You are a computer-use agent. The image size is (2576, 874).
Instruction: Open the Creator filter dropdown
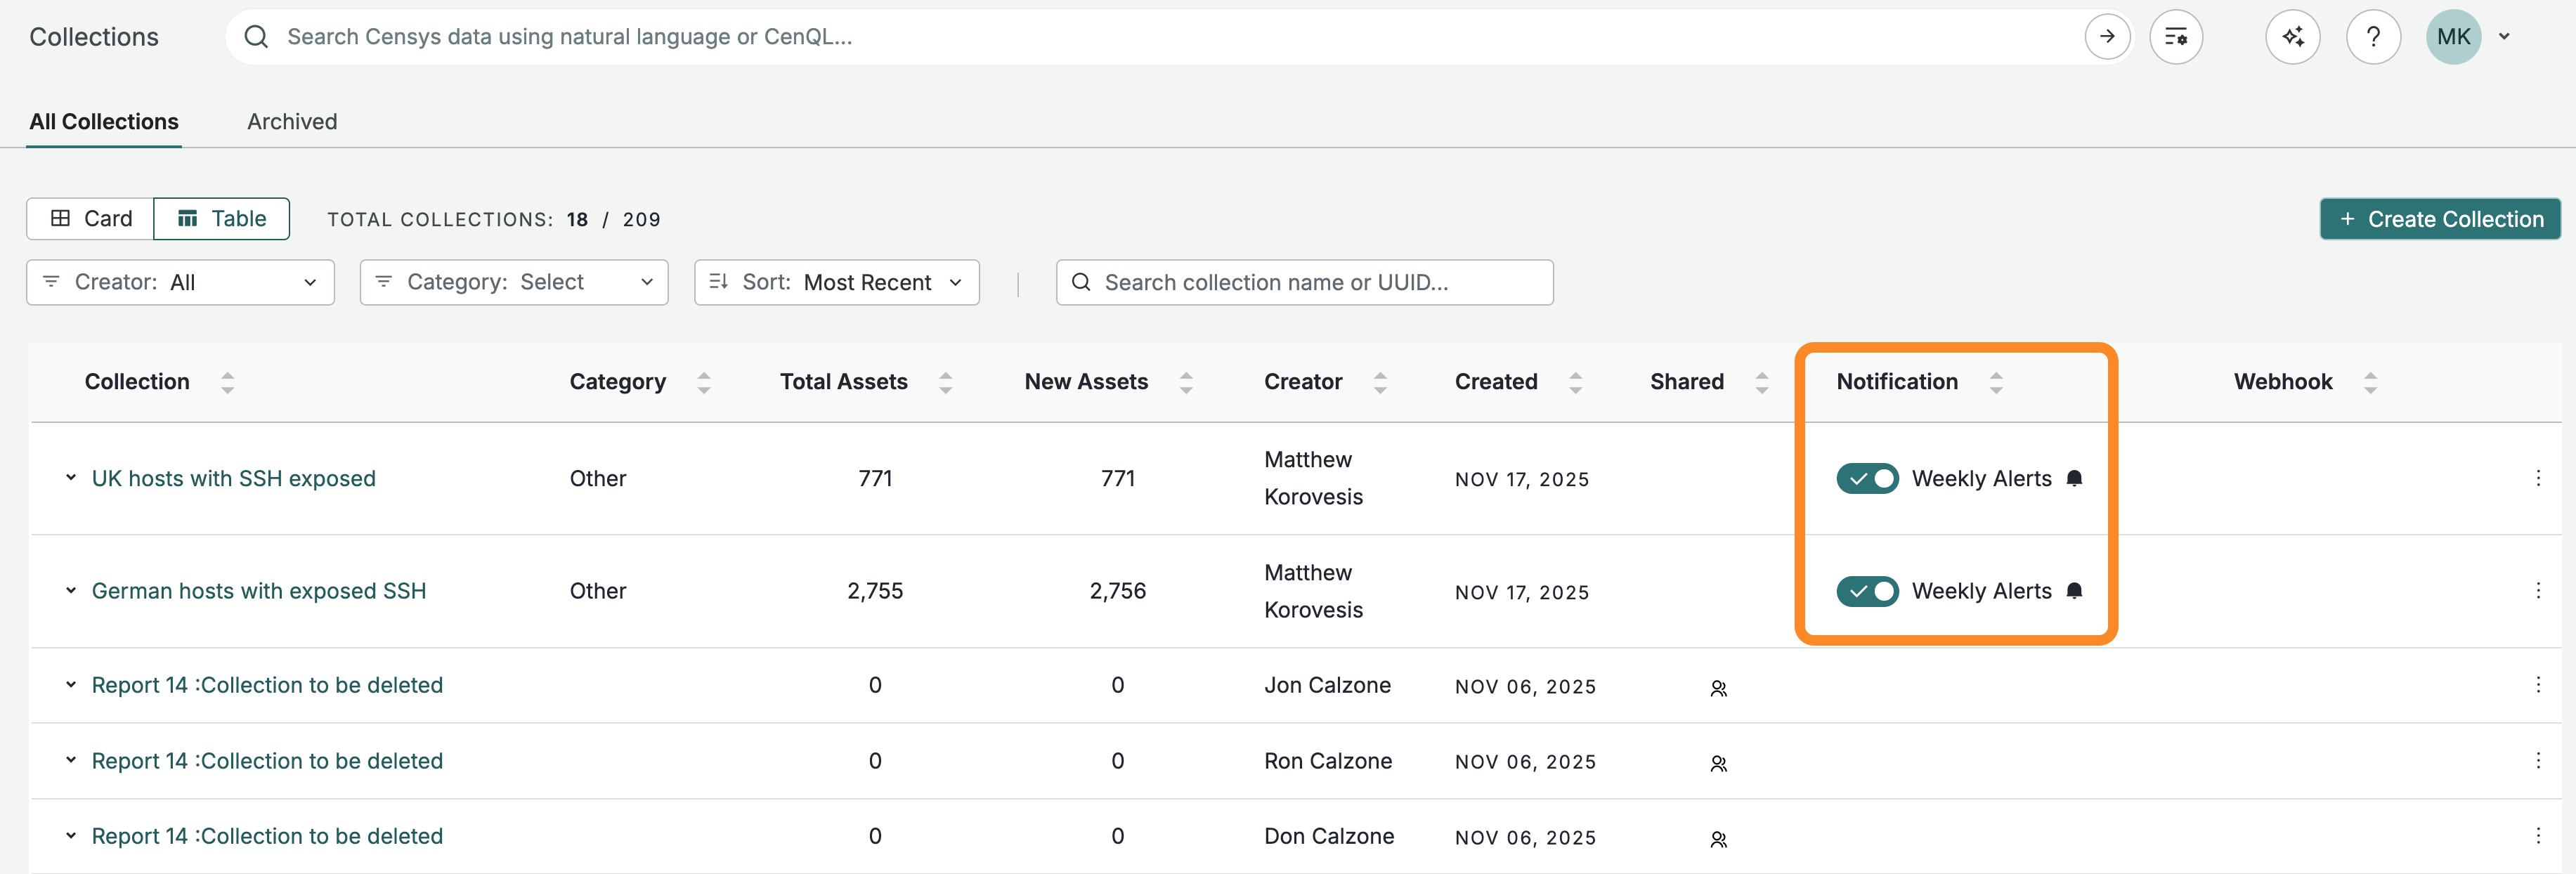tap(180, 283)
